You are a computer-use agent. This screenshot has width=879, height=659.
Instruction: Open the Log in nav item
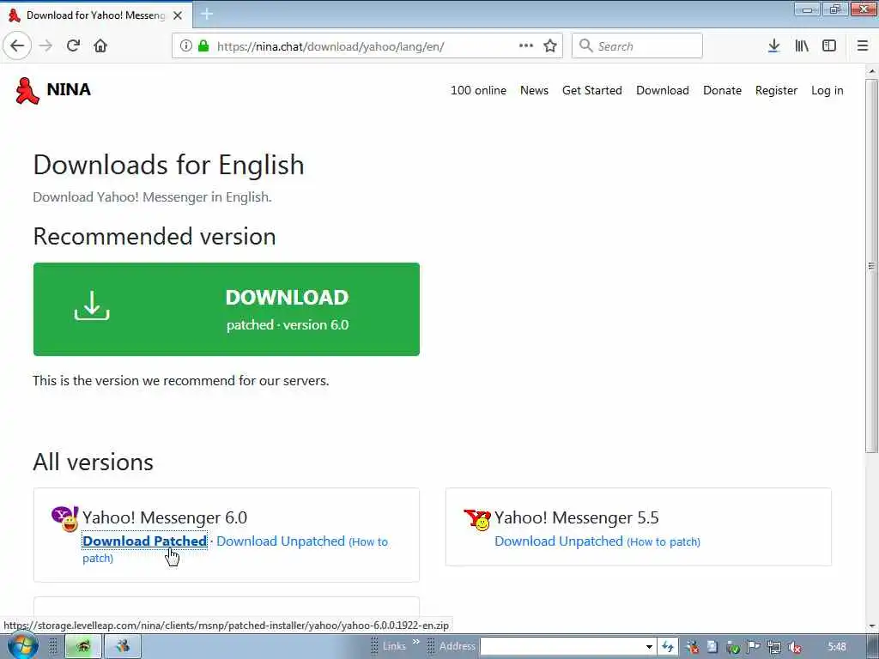point(827,90)
